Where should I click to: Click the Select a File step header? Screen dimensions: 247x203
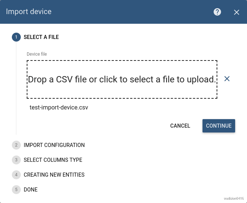click(41, 37)
